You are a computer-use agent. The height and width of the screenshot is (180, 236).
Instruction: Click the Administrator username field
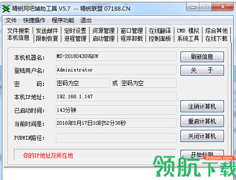pyautogui.click(x=116, y=70)
